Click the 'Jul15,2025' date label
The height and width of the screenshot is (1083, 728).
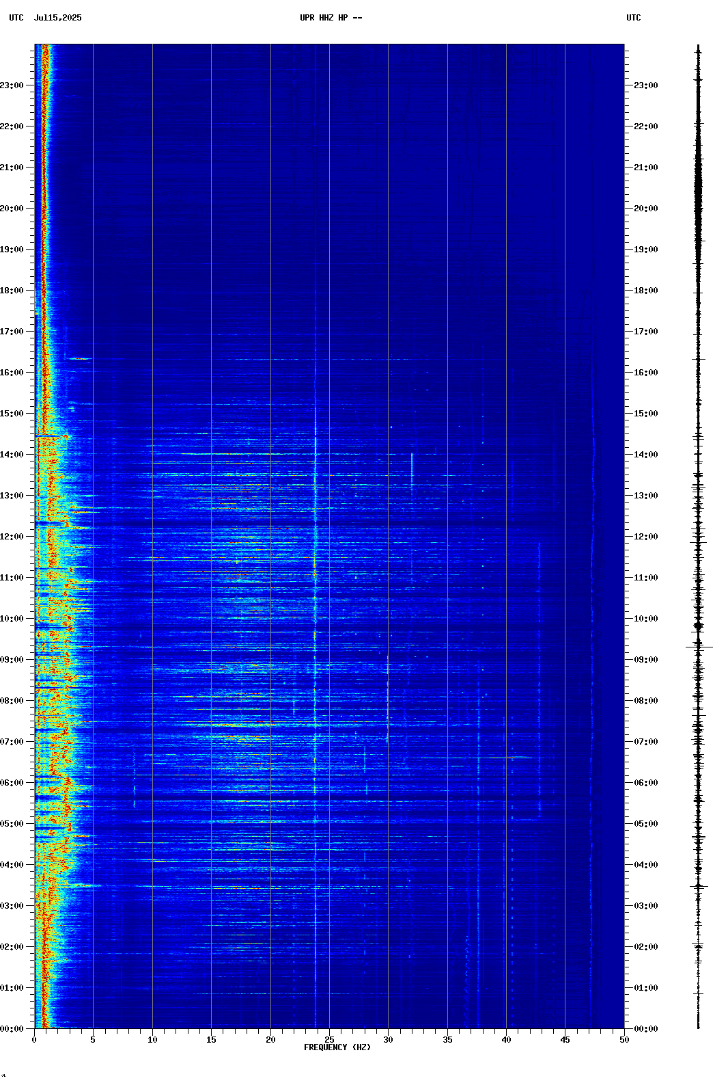coord(58,18)
